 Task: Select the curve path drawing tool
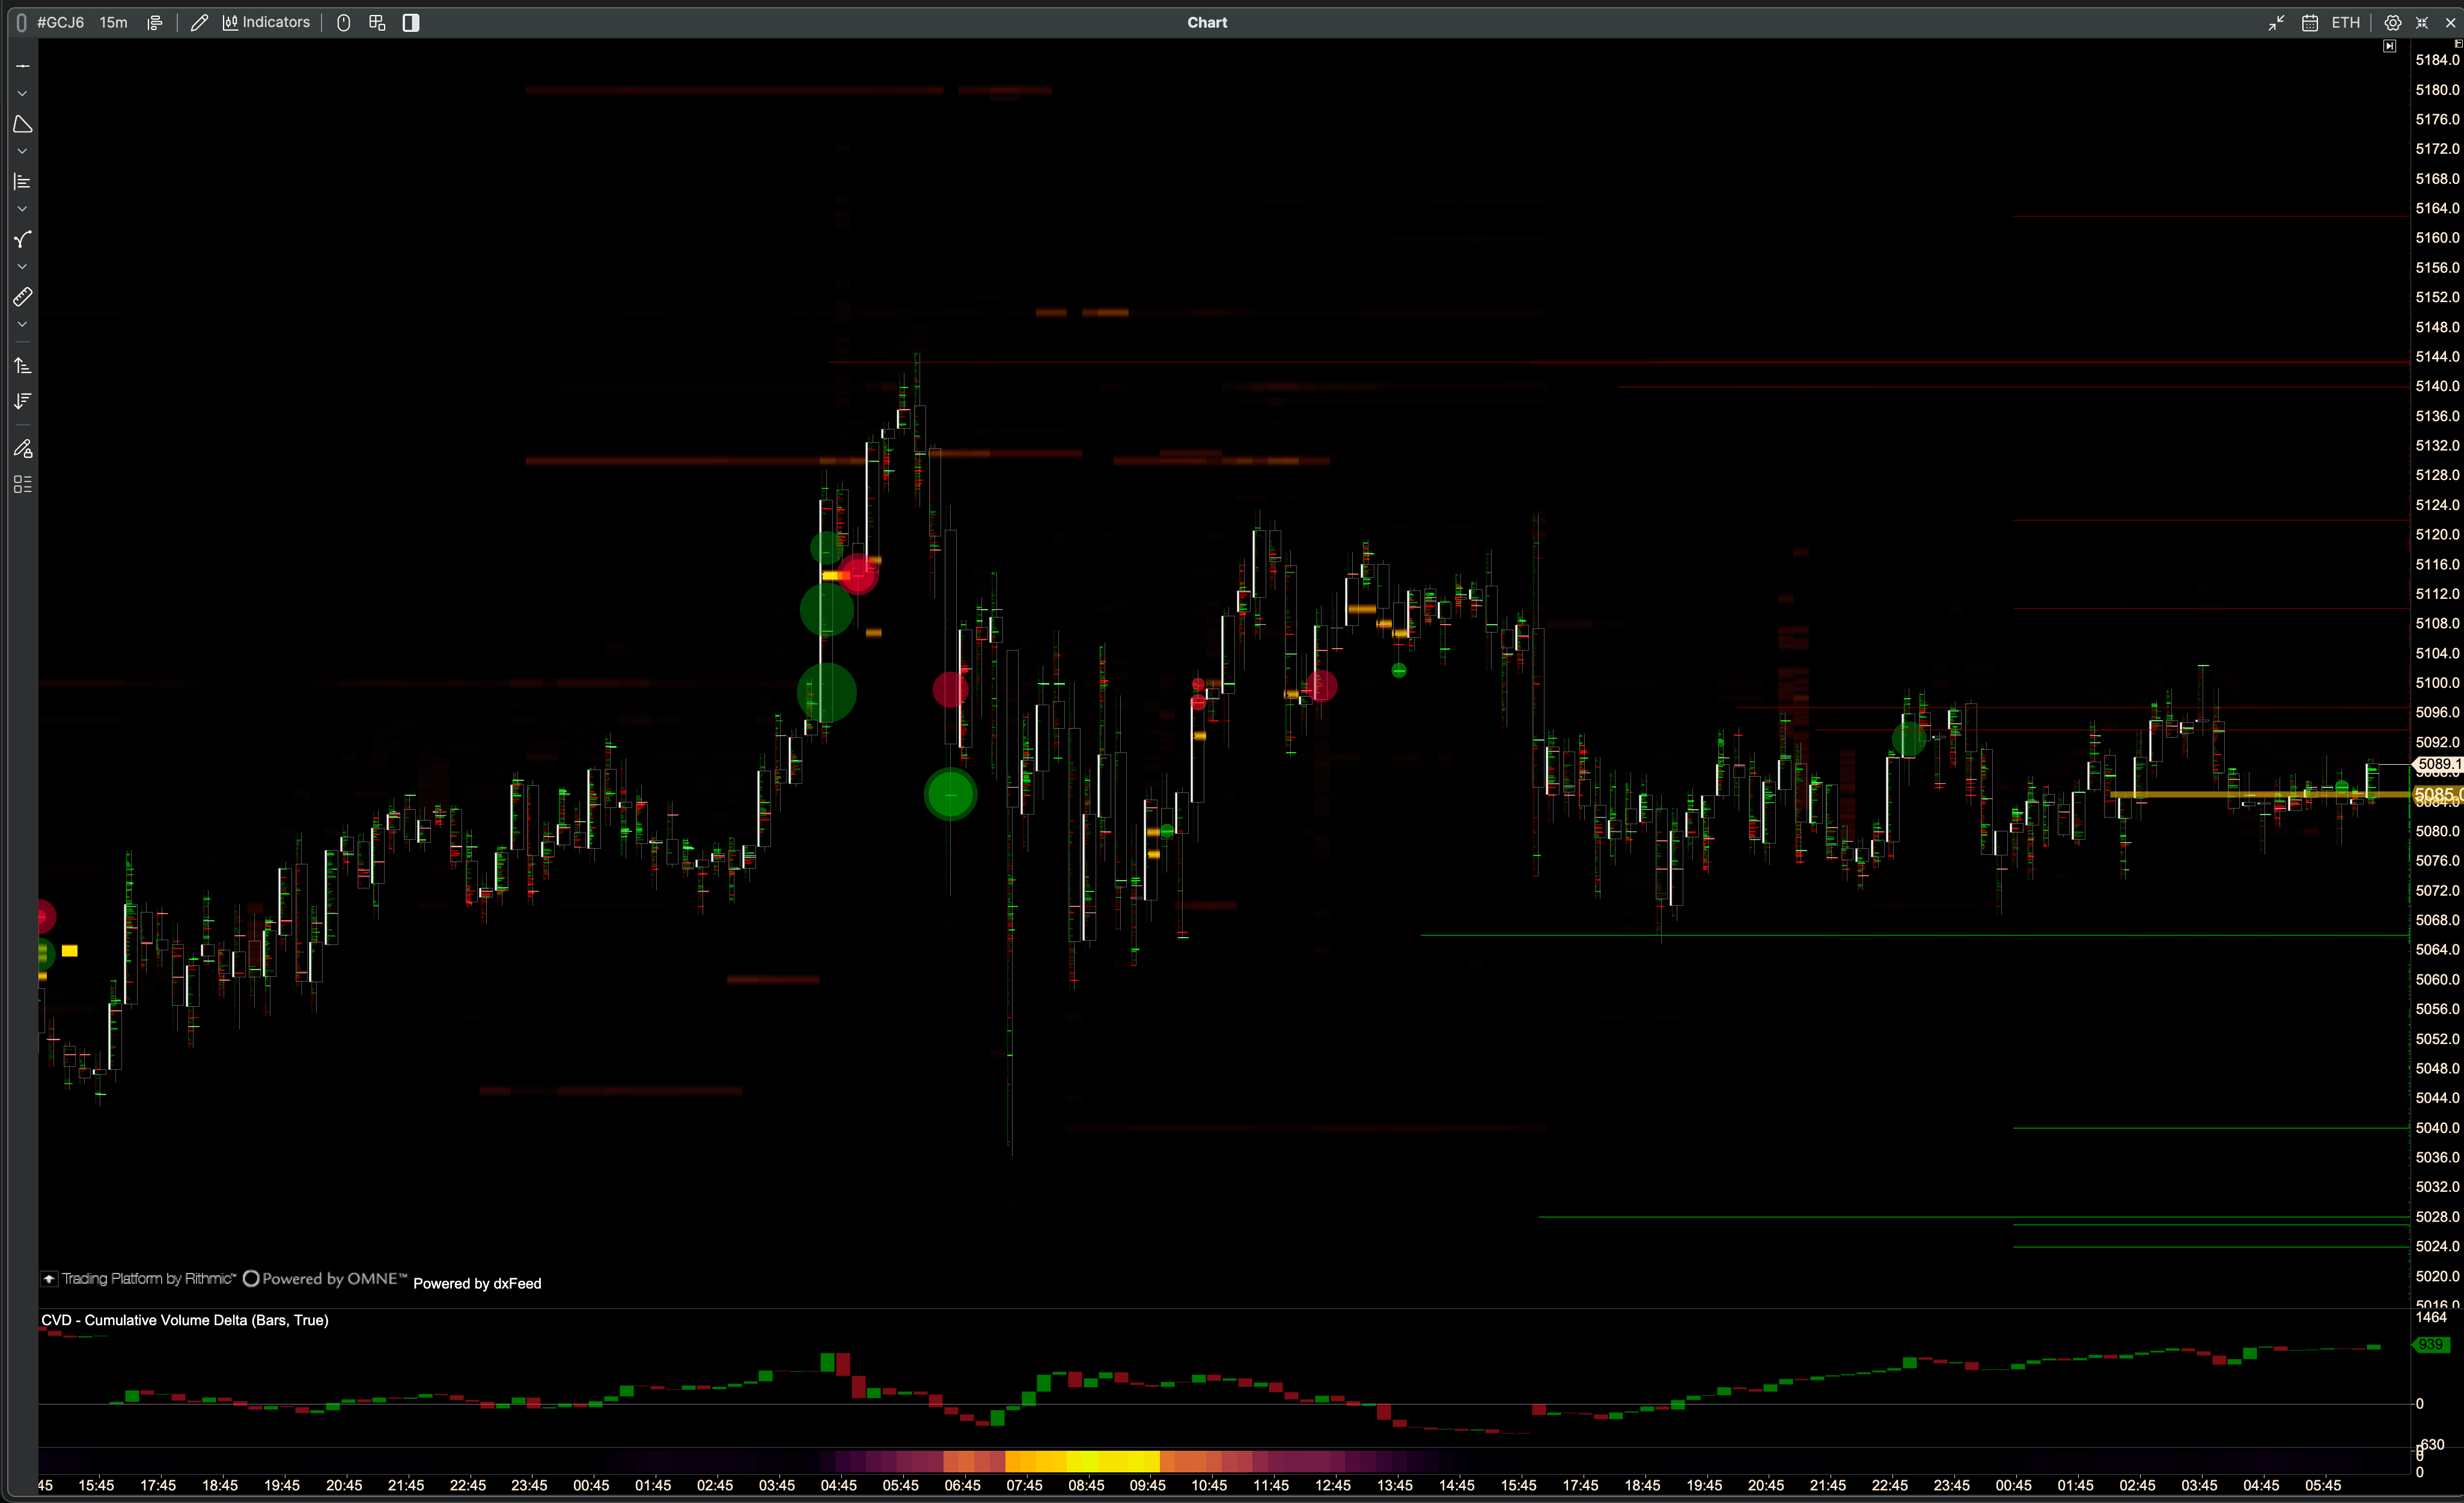click(22, 240)
